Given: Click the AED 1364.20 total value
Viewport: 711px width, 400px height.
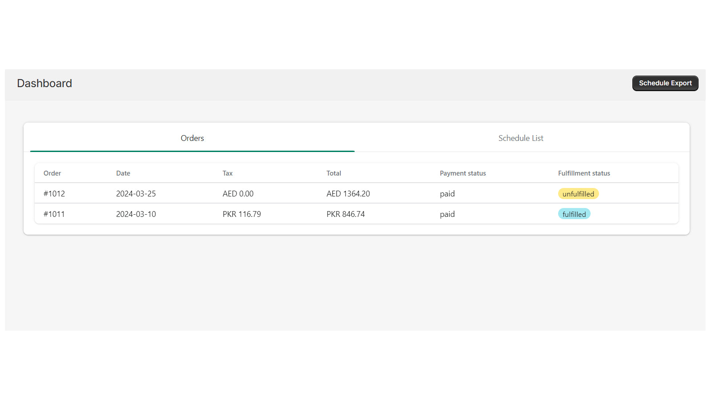Looking at the screenshot, I should (x=348, y=193).
